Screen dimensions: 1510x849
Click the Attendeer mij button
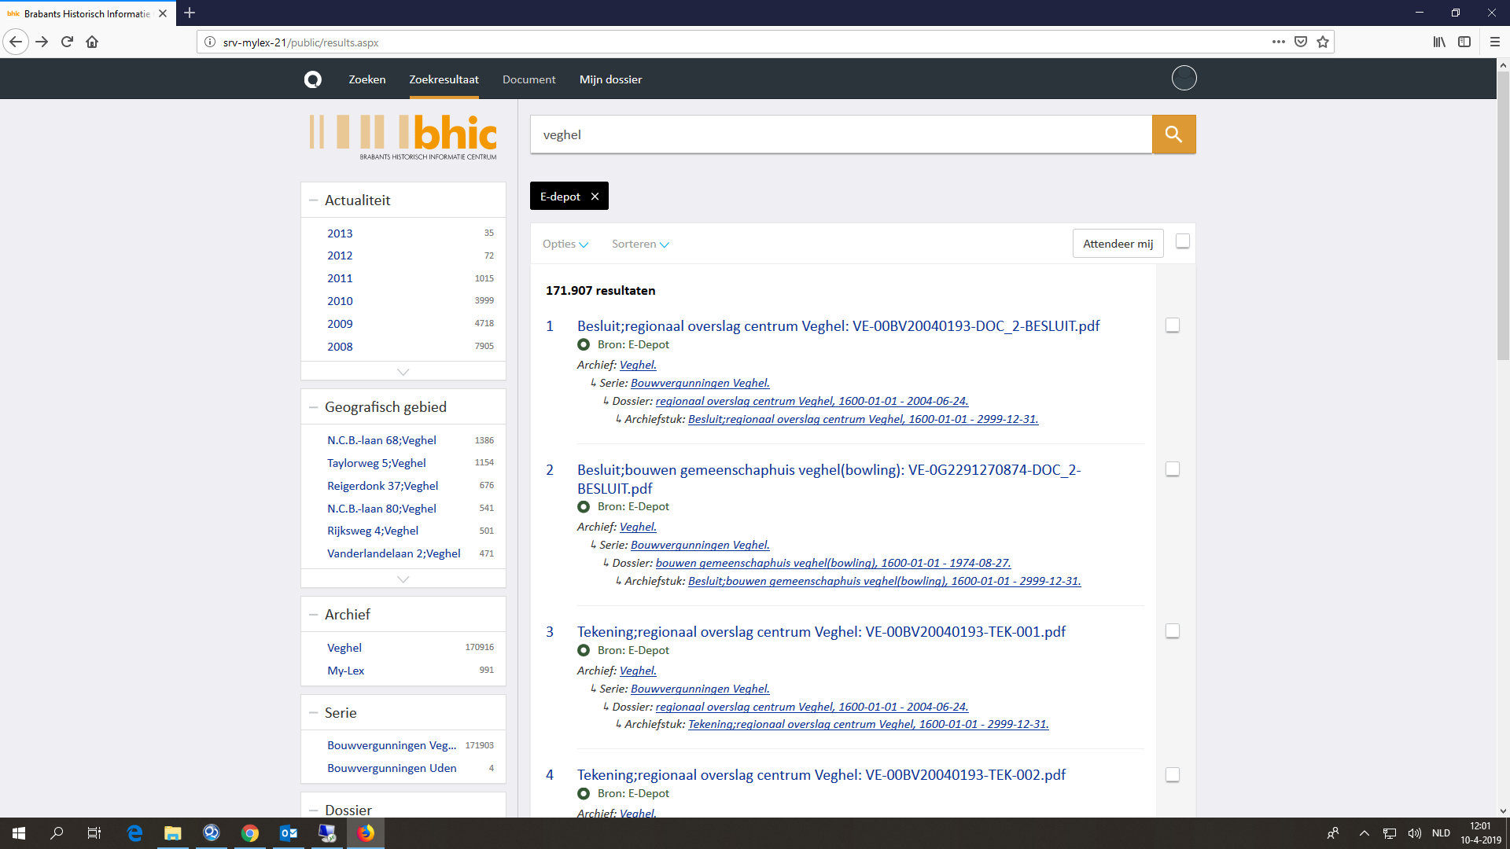[x=1118, y=244]
